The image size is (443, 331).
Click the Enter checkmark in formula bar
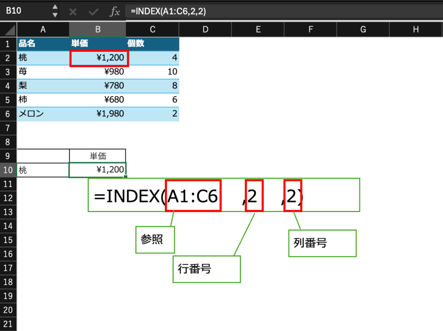93,12
